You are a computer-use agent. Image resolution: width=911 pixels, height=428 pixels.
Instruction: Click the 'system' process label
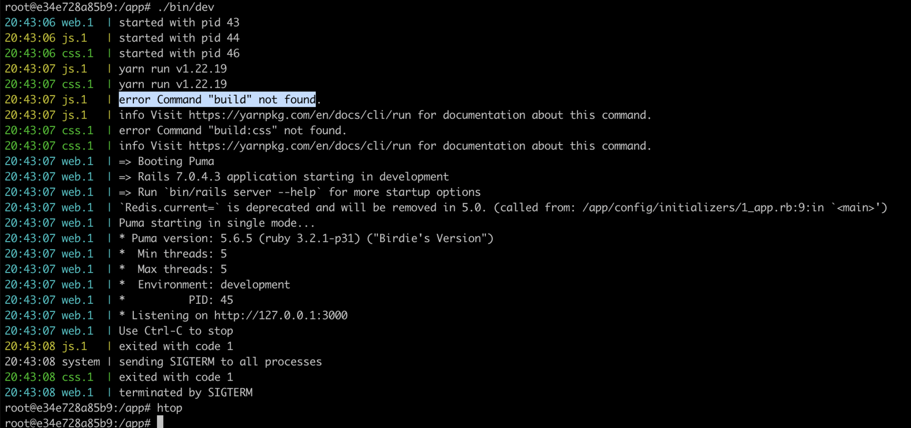tap(81, 362)
